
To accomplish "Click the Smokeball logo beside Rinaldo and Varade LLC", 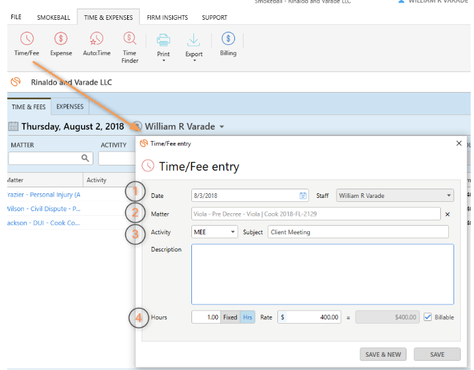I will click(16, 81).
